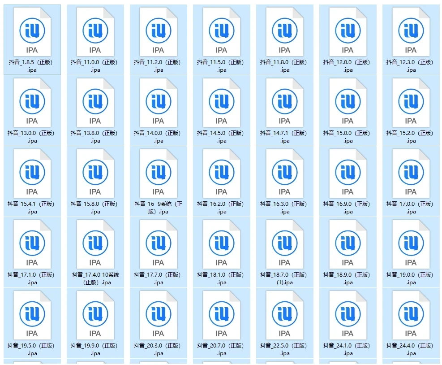The width and height of the screenshot is (442, 365).
Task: Select the 抖音_15.2.0 IPA file icon
Action: (x=411, y=103)
